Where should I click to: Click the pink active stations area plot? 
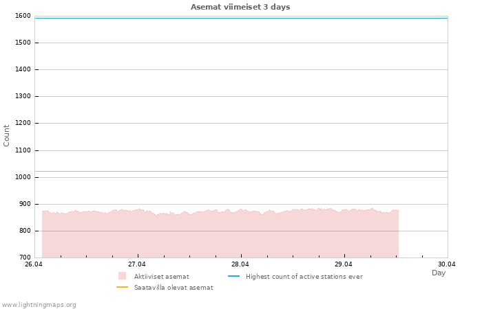tap(220, 237)
